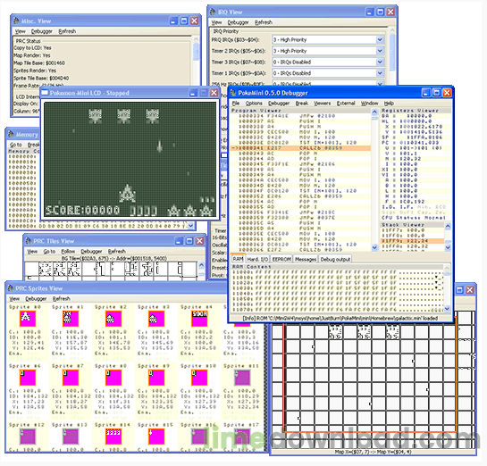
Task: Select the highlighted CALLZb @0359 instruction line
Action: coord(300,148)
